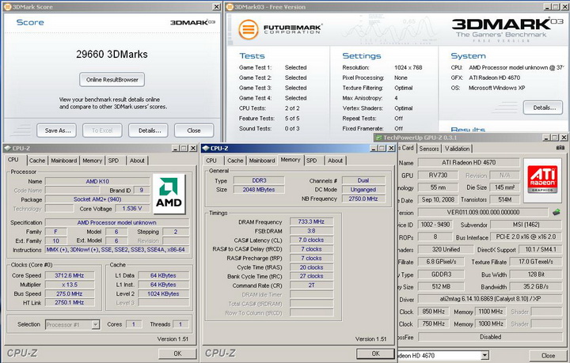This screenshot has height=363, width=570.
Task: Click the ATI Radeon logo in GPU-Z
Action: [542, 180]
